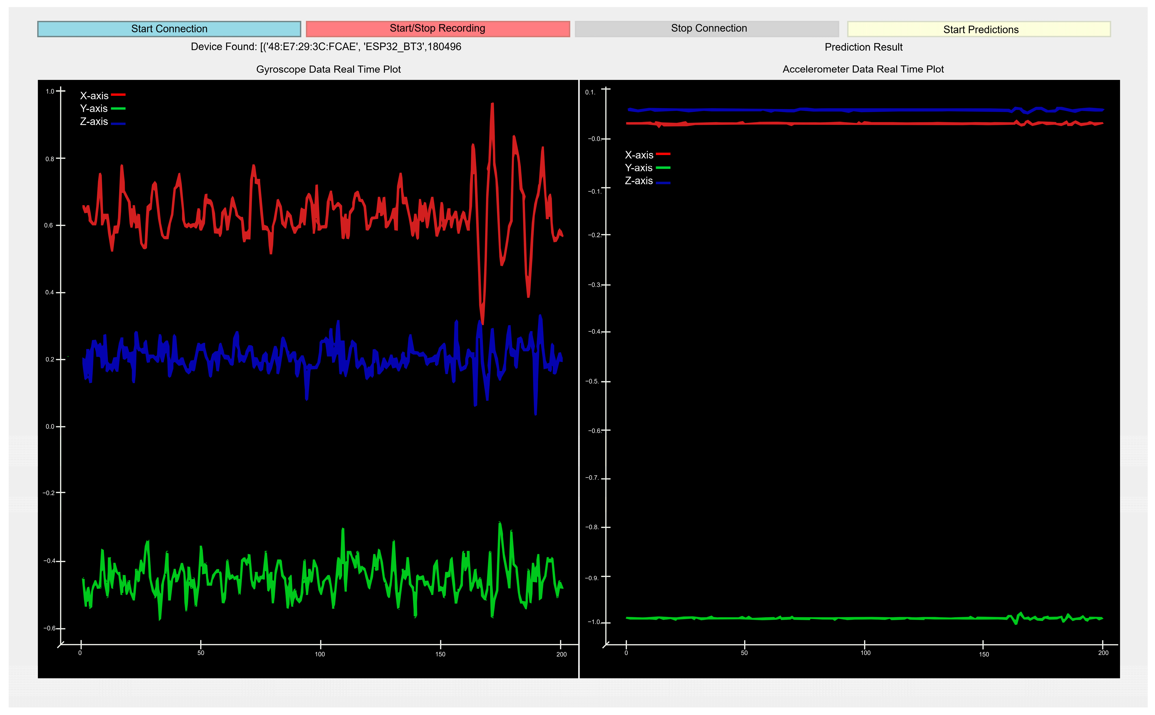The image size is (1155, 715).
Task: Click the gyroscope legend Z-axis blue swatch
Action: click(x=118, y=124)
